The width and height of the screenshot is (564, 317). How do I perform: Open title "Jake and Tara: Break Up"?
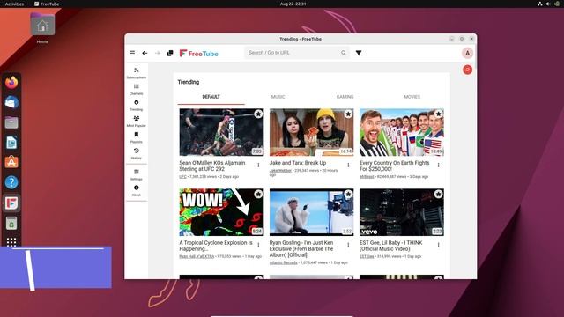pyautogui.click(x=298, y=163)
